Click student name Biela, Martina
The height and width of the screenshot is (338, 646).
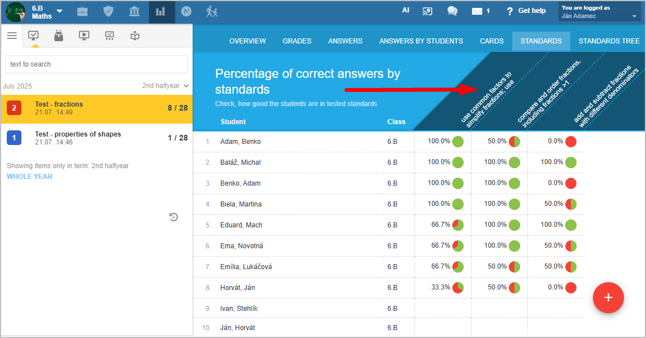[x=241, y=204]
